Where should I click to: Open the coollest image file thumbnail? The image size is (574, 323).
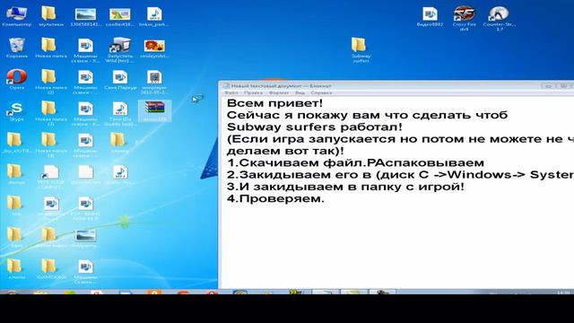click(119, 16)
